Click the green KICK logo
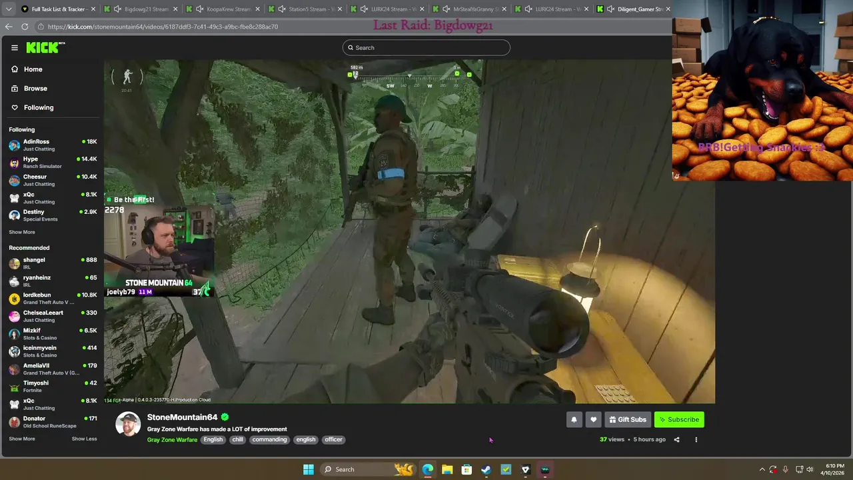Screen dimensions: 853x480 coord(45,47)
